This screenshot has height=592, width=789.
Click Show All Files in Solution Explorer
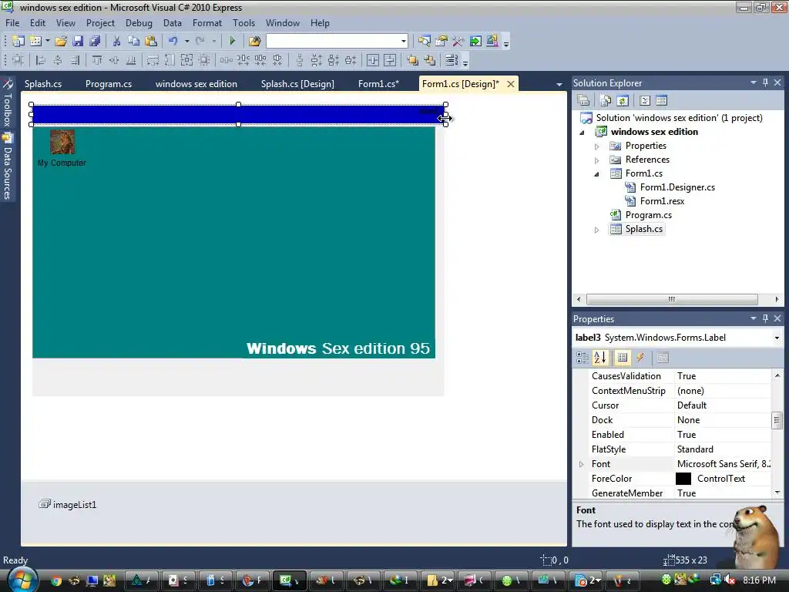point(606,101)
